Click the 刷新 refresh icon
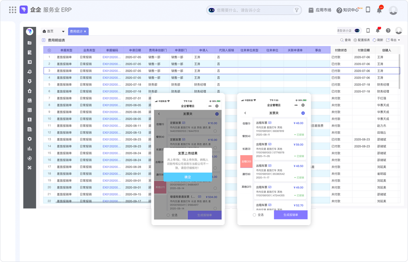This screenshot has height=262, width=408. pos(375,40)
